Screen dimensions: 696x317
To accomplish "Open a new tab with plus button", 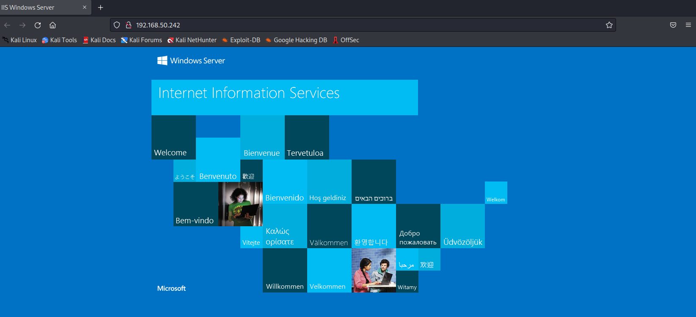I will pos(100,8).
